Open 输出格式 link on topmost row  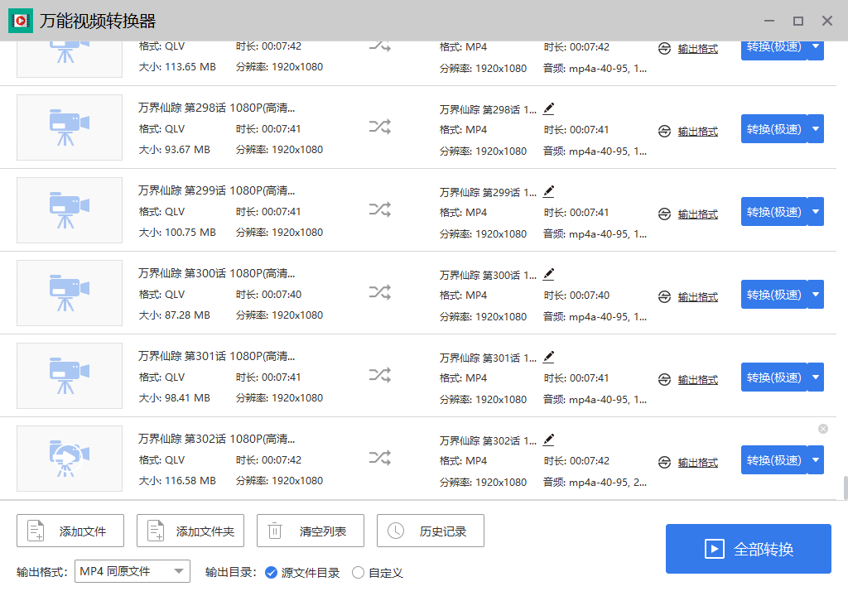pyautogui.click(x=697, y=49)
